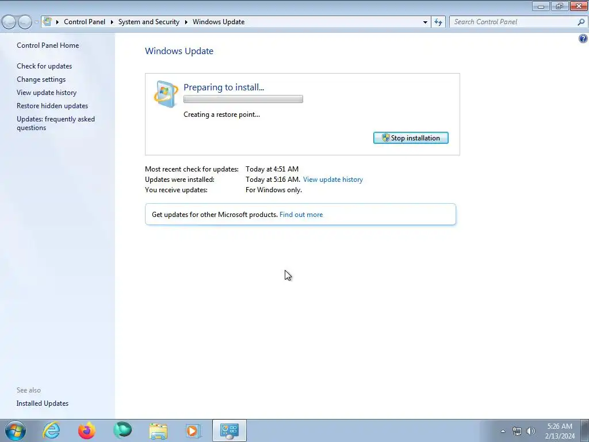This screenshot has width=589, height=442.
Task: Click the Forward navigation arrow
Action: (x=25, y=22)
